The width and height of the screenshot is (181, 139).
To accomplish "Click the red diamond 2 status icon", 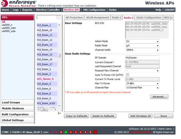I will [90, 132].
